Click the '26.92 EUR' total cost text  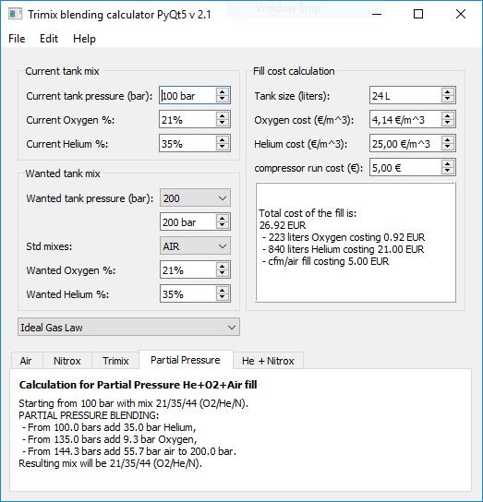click(x=283, y=225)
